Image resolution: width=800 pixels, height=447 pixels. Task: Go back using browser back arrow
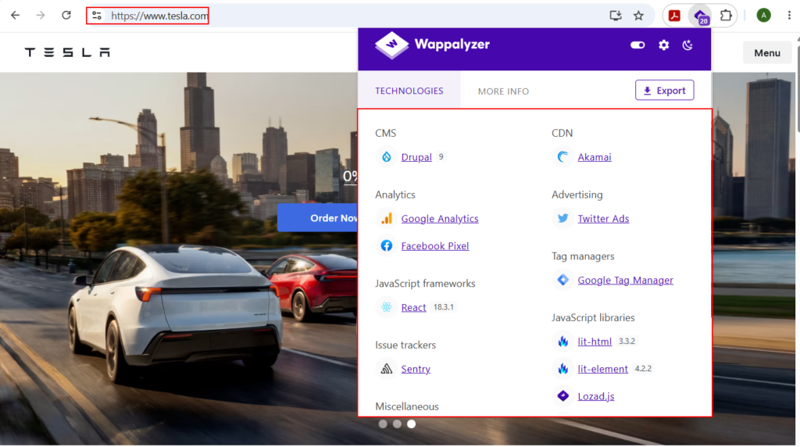(x=16, y=16)
